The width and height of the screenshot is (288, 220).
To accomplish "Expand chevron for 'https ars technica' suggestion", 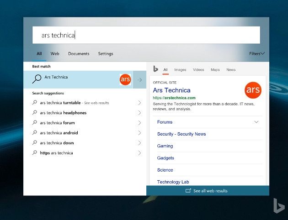I will (x=139, y=153).
